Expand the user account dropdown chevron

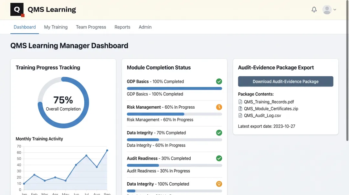334,10
